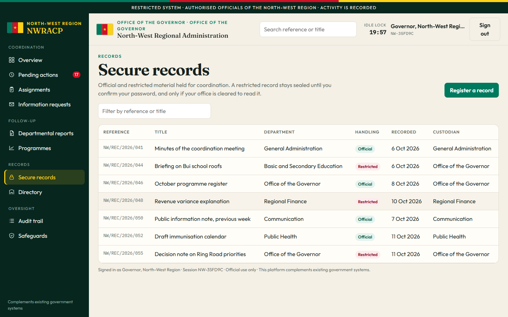Click Decision note on Ring Road priorities

[200, 254]
